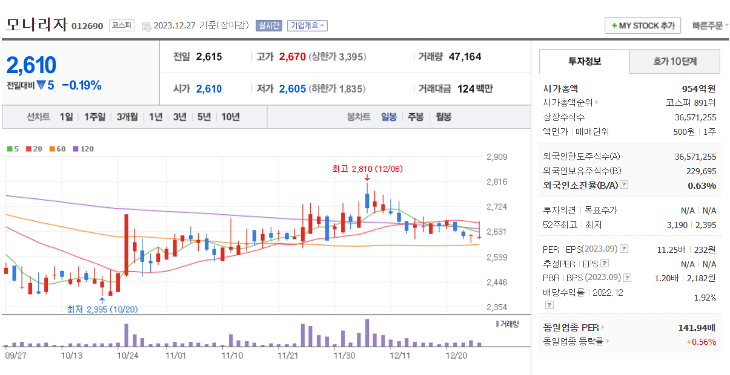Click the orange 60-day moving average legend
This screenshot has width=730, height=375.
tap(58, 148)
